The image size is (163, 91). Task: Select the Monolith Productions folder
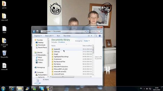(61, 66)
